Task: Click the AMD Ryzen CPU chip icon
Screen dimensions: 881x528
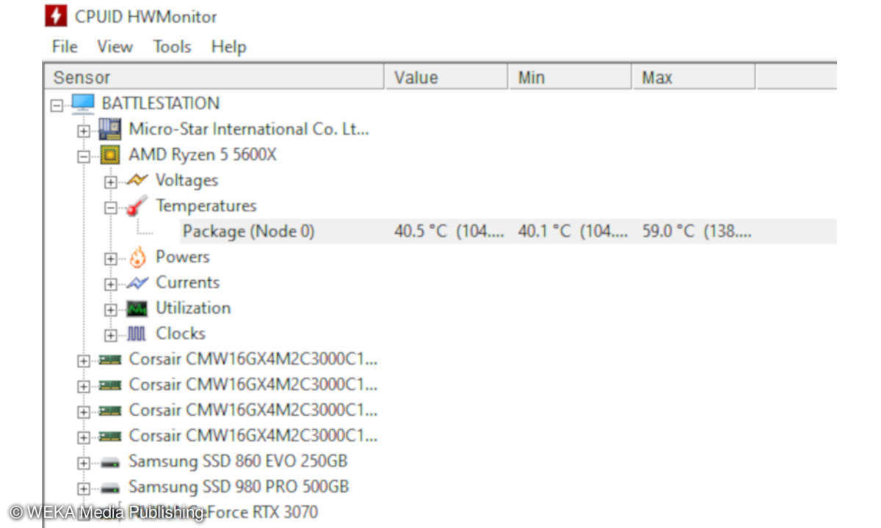Action: [x=110, y=155]
